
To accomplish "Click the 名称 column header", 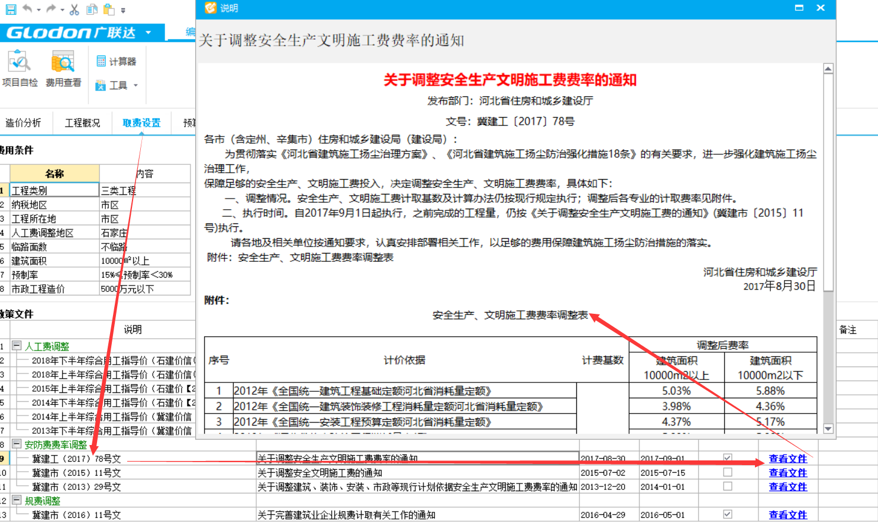I will click(x=54, y=174).
